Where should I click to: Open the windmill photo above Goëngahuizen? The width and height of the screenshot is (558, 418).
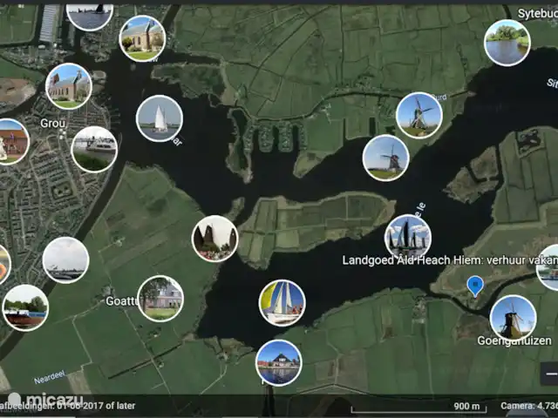coord(513,318)
